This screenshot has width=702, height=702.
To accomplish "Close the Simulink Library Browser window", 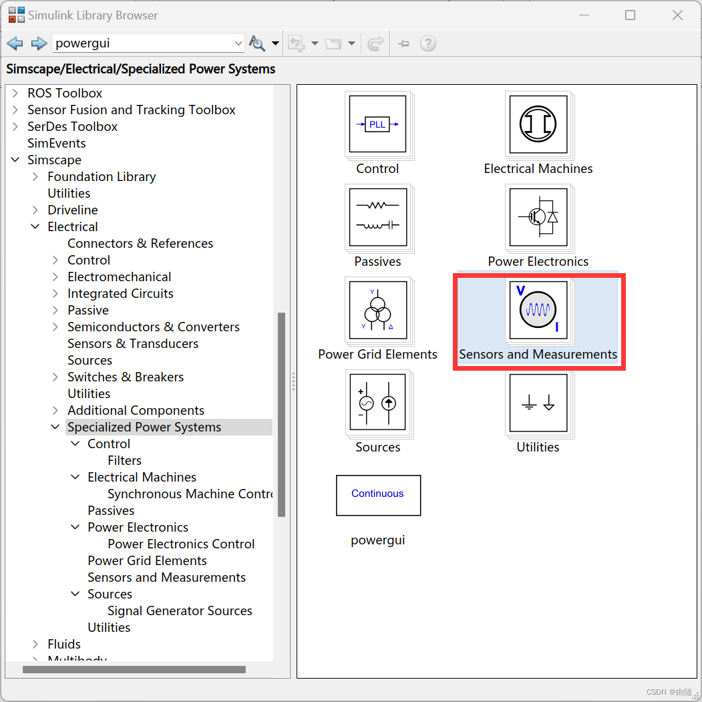I will tap(677, 15).
